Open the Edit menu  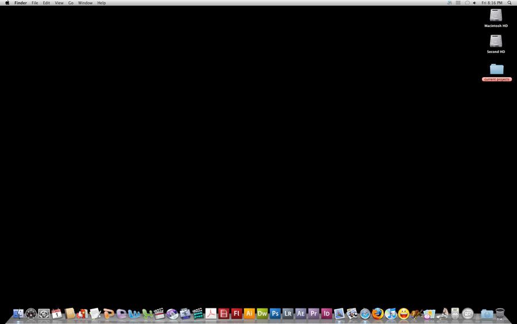click(46, 3)
